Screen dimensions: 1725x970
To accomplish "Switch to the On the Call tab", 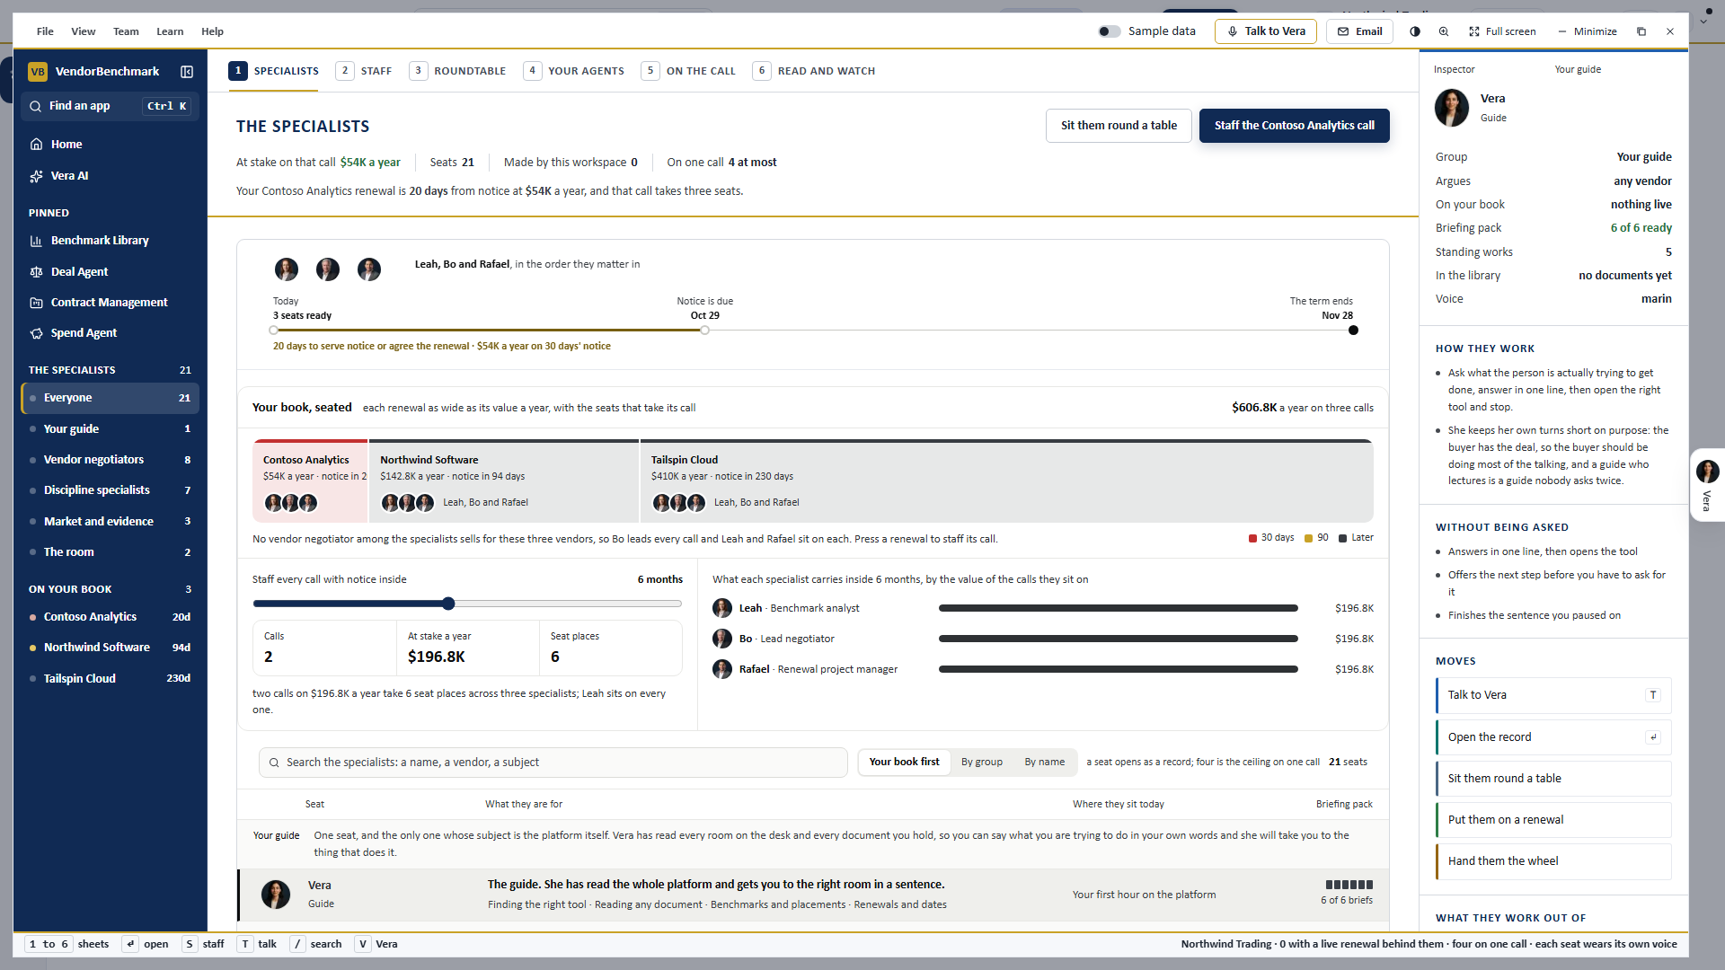I will click(689, 71).
